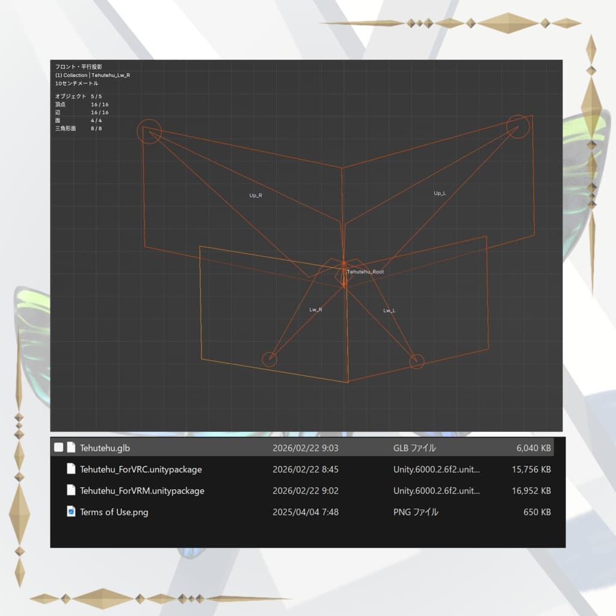Viewport: 616px width, 616px height.
Task: Select the Lw_L bone tip circle
Action: (416, 362)
